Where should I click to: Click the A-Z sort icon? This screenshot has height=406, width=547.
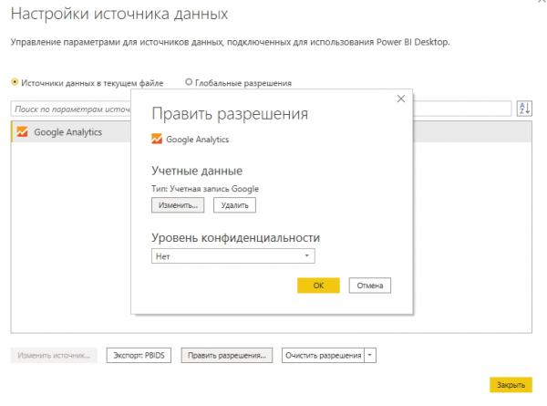click(x=524, y=109)
